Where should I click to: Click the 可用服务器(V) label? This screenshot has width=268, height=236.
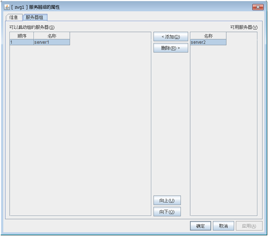pyautogui.click(x=244, y=27)
